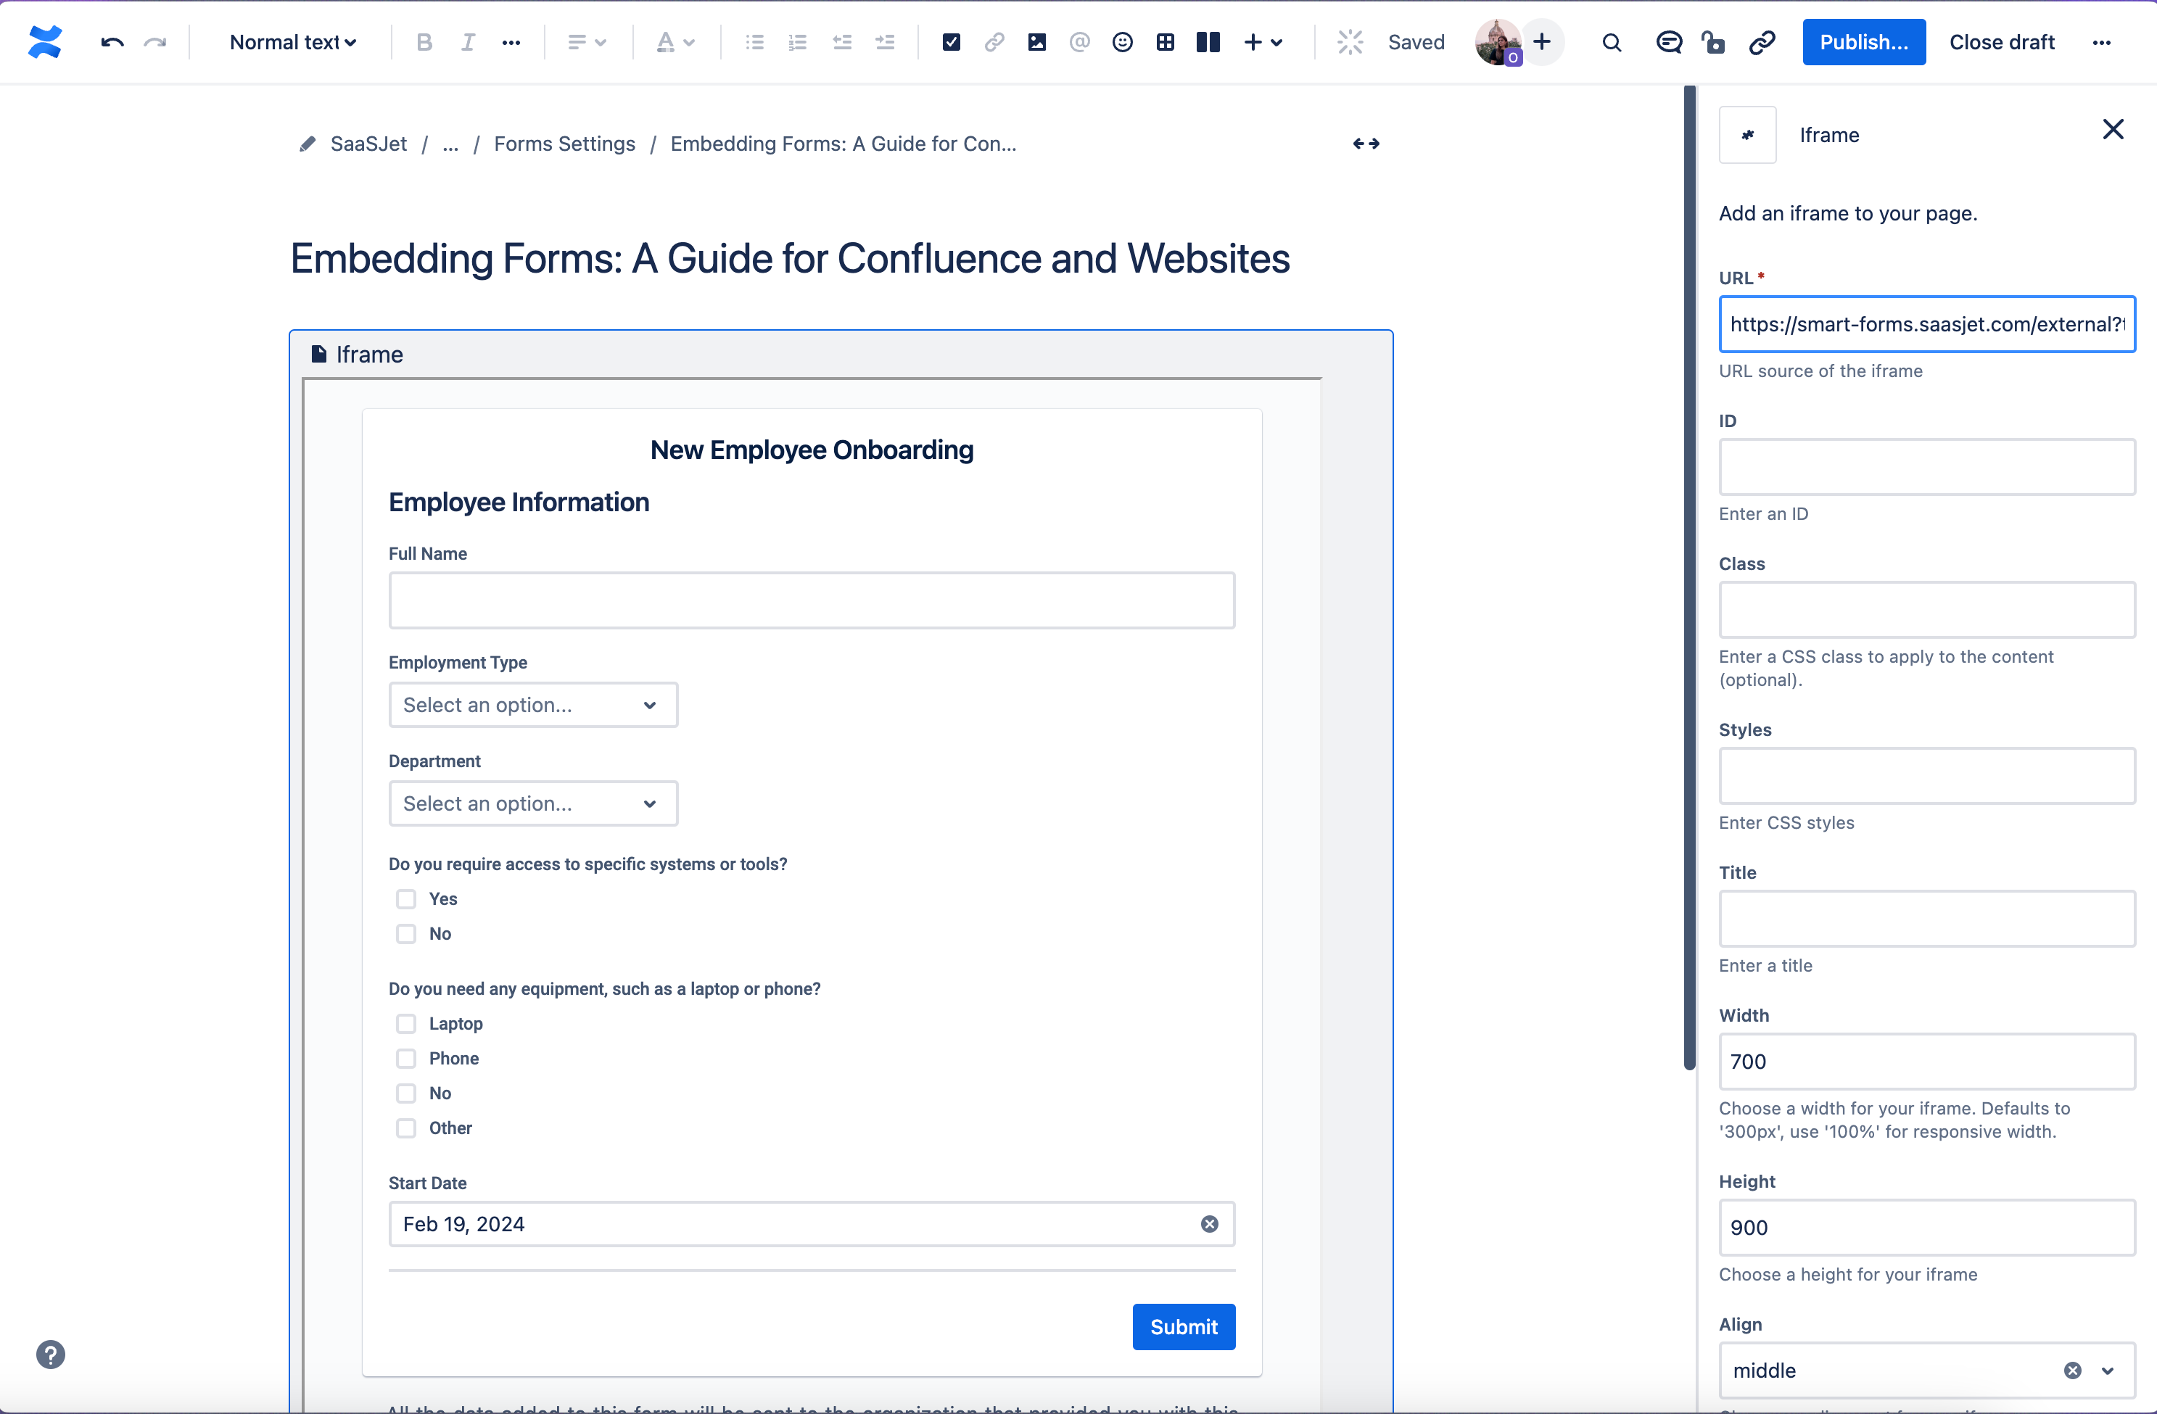
Task: Check the Other equipment option
Action: pos(405,1129)
